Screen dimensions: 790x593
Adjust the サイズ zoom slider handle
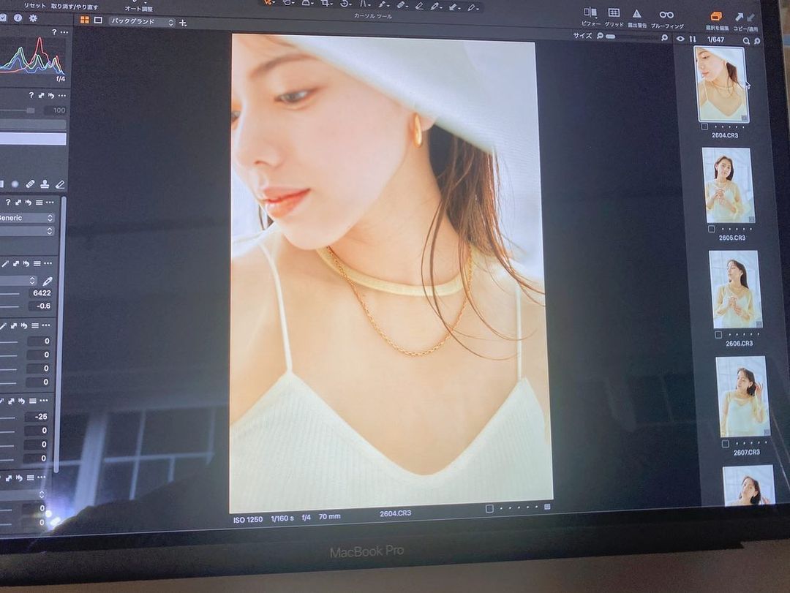pos(611,37)
